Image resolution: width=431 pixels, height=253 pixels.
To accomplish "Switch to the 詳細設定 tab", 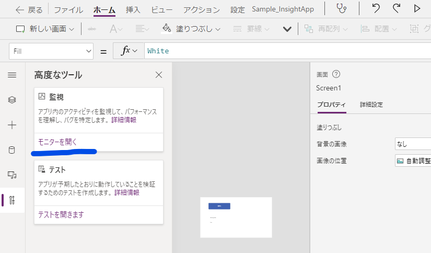I will (x=371, y=105).
